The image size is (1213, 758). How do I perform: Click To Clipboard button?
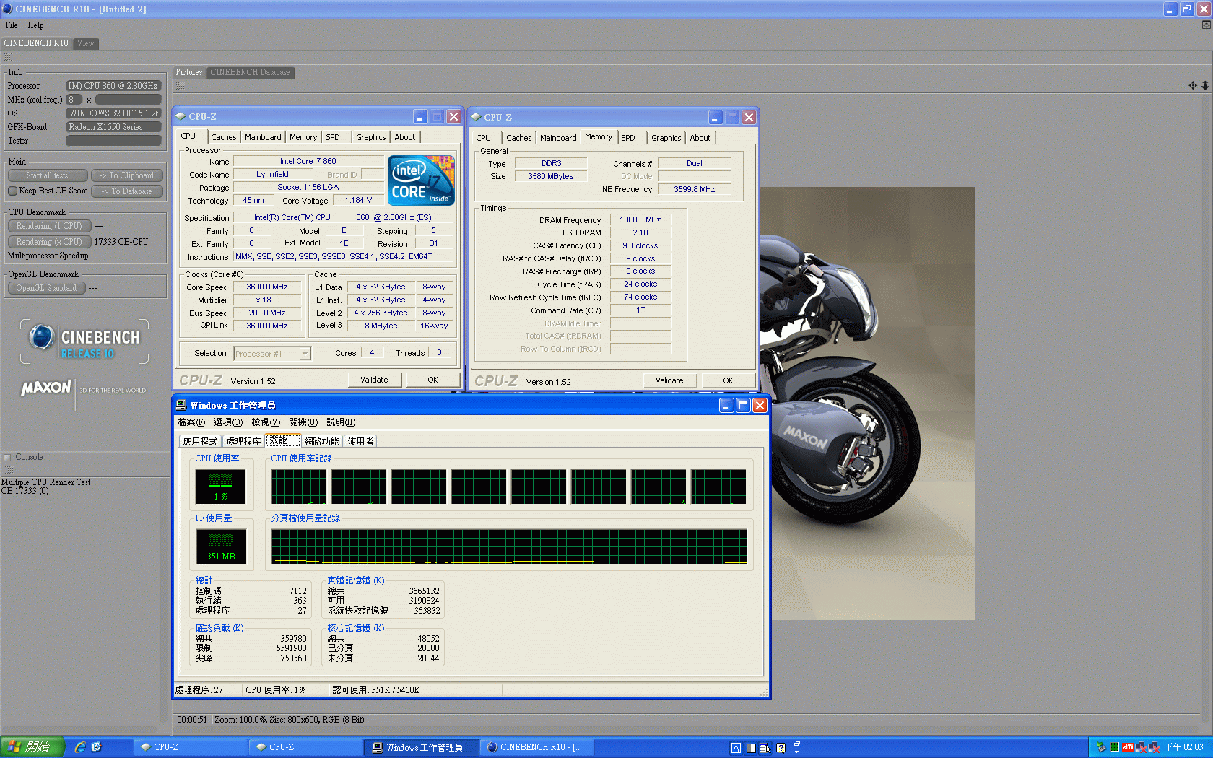[127, 175]
